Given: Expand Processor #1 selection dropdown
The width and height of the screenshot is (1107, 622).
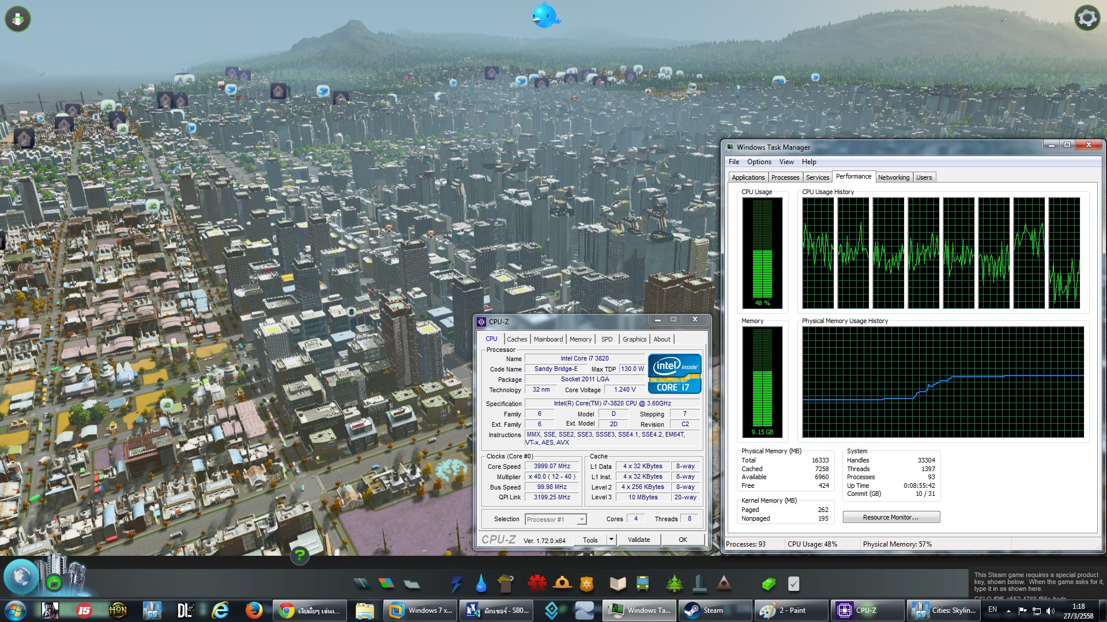Looking at the screenshot, I should pyautogui.click(x=582, y=519).
